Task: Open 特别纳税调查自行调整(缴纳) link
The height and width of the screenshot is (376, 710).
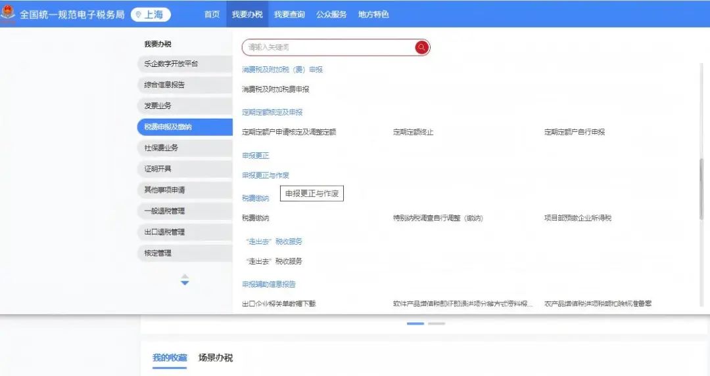Action: [438, 218]
